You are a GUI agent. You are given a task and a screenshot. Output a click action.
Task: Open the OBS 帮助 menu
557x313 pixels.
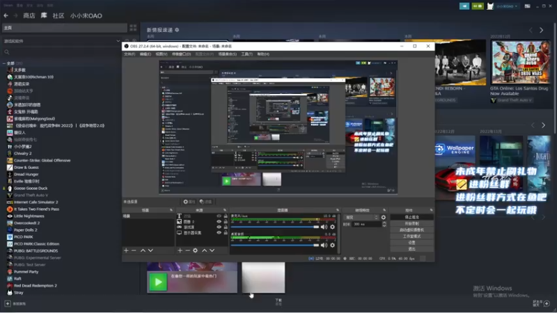point(263,54)
